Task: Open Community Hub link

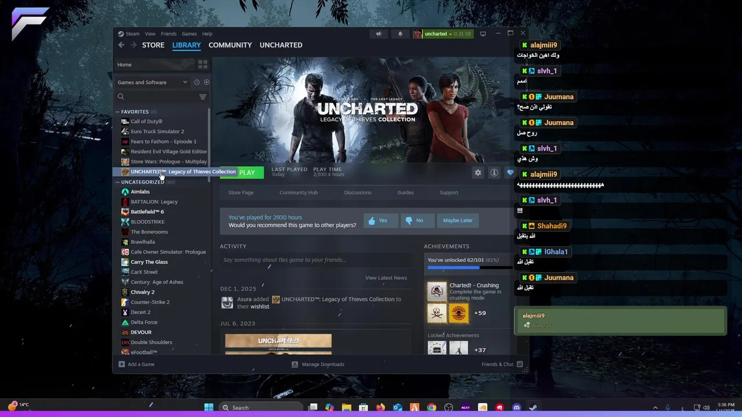Action: click(x=299, y=192)
